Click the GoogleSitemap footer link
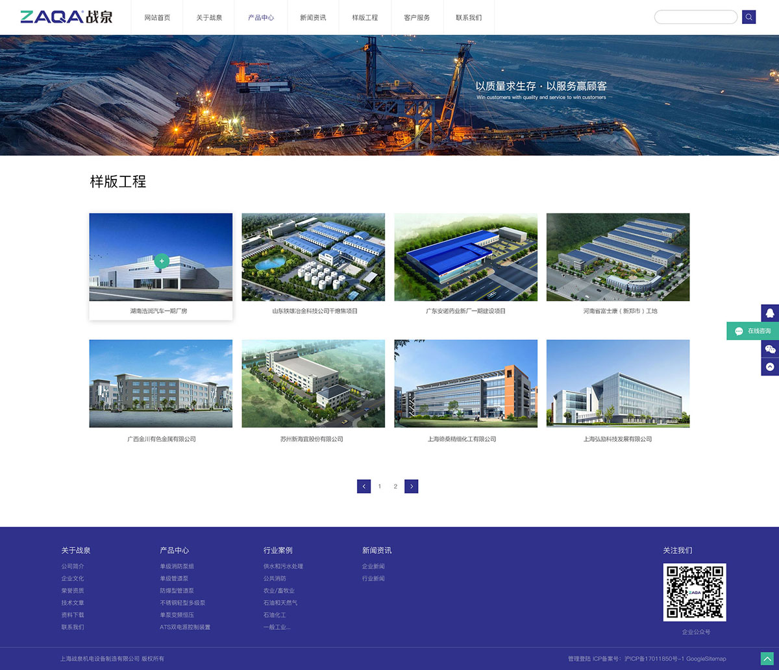 706,659
